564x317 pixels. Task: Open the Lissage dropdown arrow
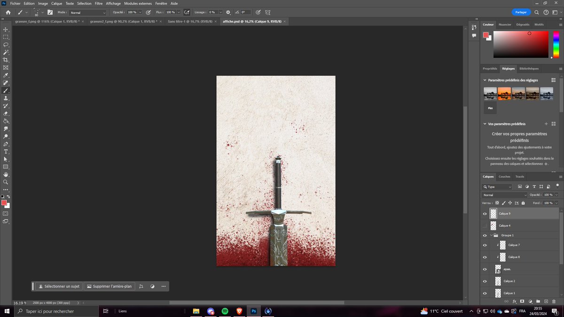(x=220, y=12)
